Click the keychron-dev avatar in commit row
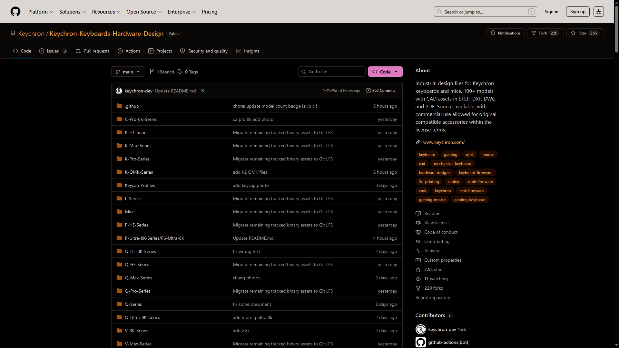This screenshot has width=619, height=348. [x=119, y=91]
